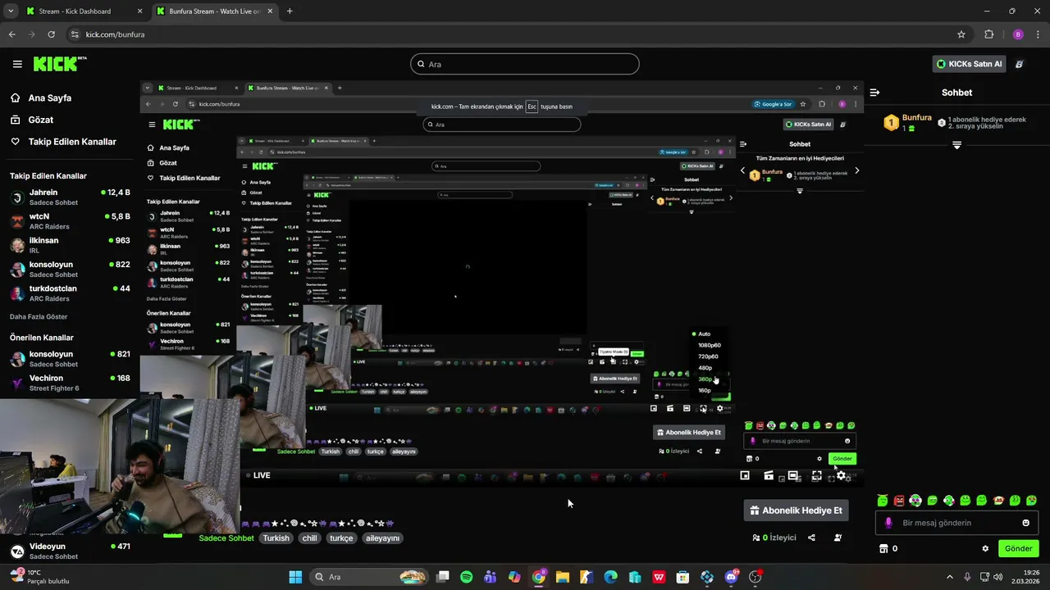
Task: Insert the first green emote with bow
Action: click(883, 500)
